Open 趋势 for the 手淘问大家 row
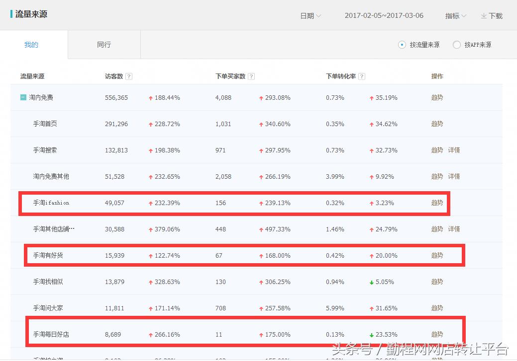The image size is (517, 361). 437,308
